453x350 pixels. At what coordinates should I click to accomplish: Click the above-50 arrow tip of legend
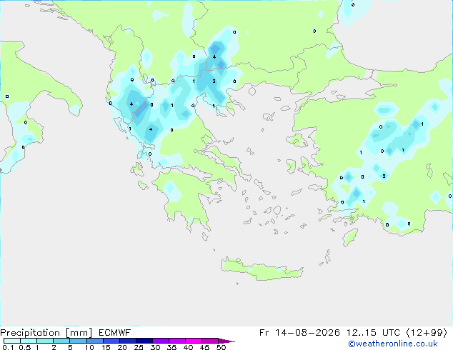[226, 341]
